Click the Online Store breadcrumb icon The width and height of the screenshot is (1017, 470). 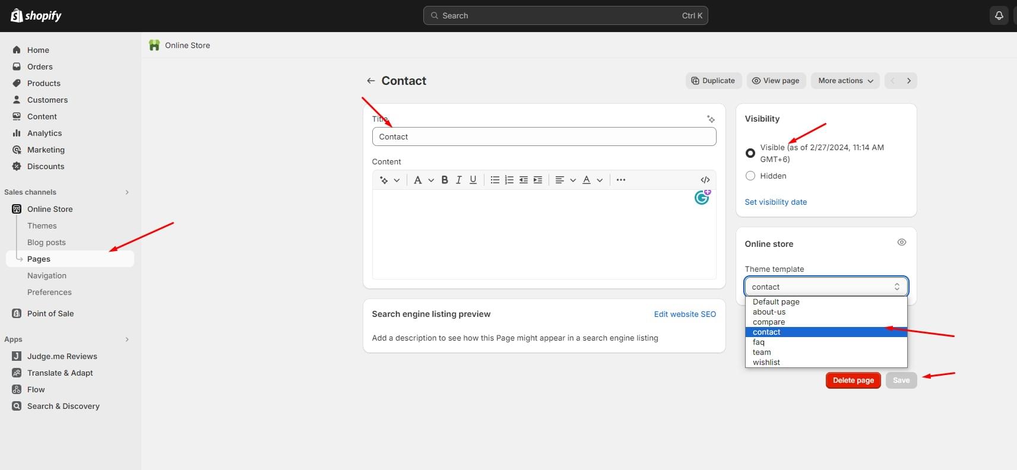[x=154, y=45]
